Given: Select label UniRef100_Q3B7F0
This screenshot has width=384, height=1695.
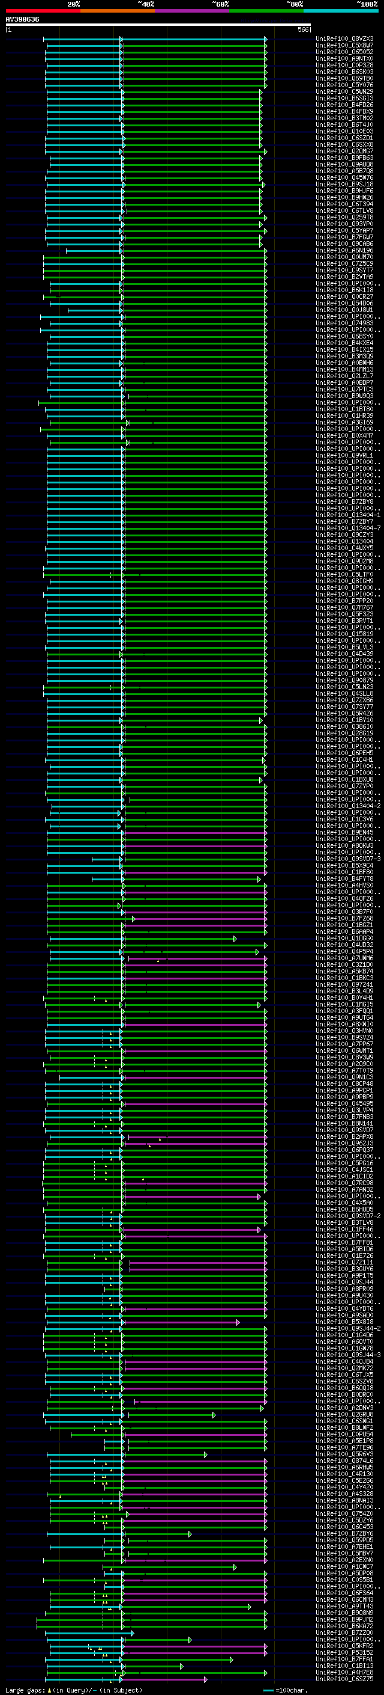Looking at the screenshot, I should 344,912.
